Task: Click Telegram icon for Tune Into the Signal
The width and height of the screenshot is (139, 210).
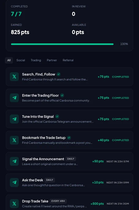Action: 14,119
